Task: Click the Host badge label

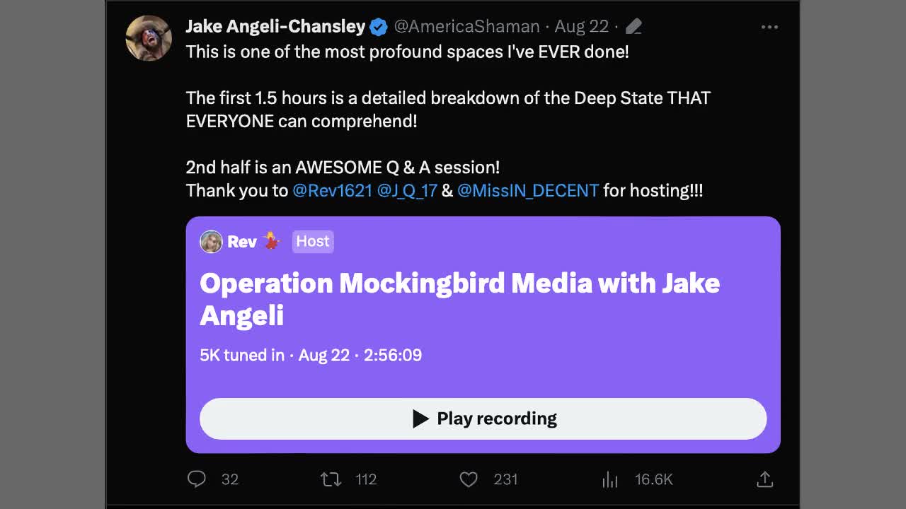Action: point(313,242)
